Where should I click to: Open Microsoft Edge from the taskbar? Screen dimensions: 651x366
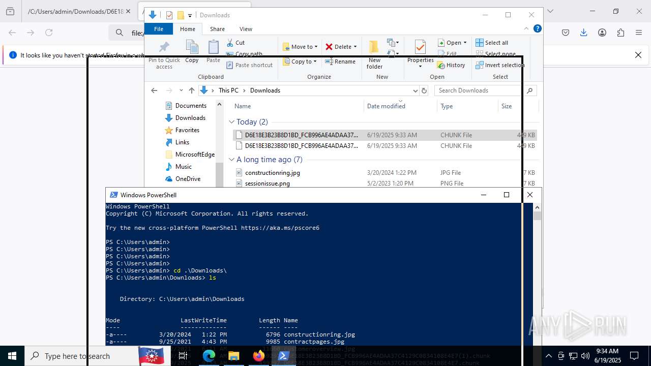click(x=209, y=356)
